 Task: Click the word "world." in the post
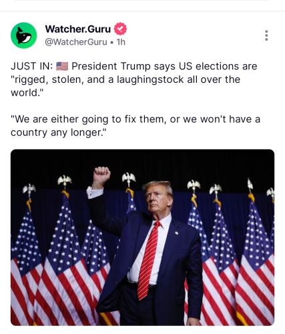click(26, 93)
